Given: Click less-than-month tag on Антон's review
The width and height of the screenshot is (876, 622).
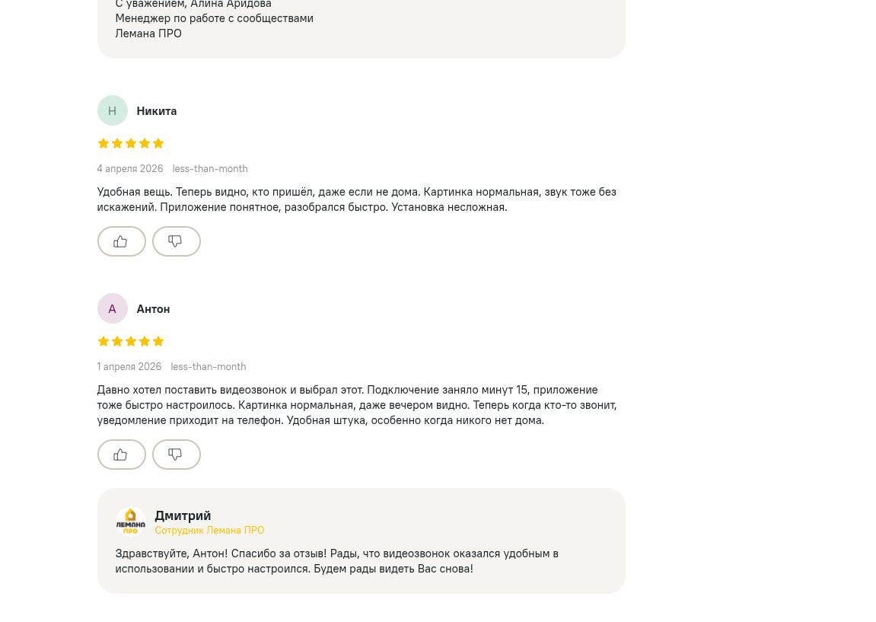Looking at the screenshot, I should click(209, 367).
